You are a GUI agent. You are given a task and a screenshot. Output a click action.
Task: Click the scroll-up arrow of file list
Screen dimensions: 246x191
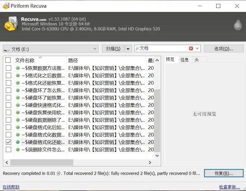tap(157, 60)
